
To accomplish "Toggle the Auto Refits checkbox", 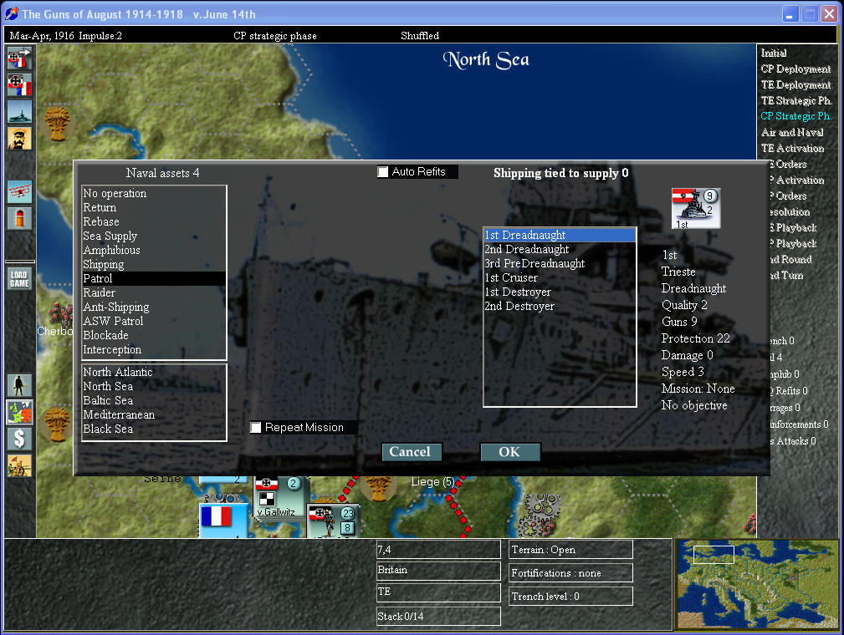I will point(383,171).
